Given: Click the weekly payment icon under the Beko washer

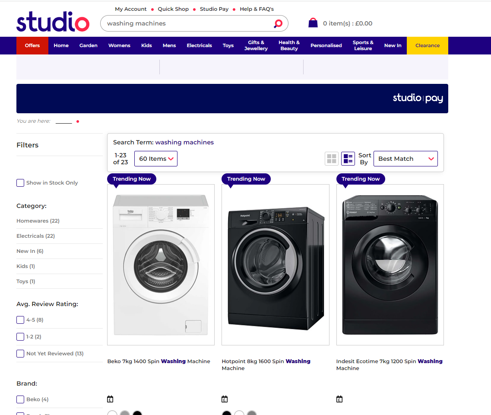Looking at the screenshot, I should point(110,399).
